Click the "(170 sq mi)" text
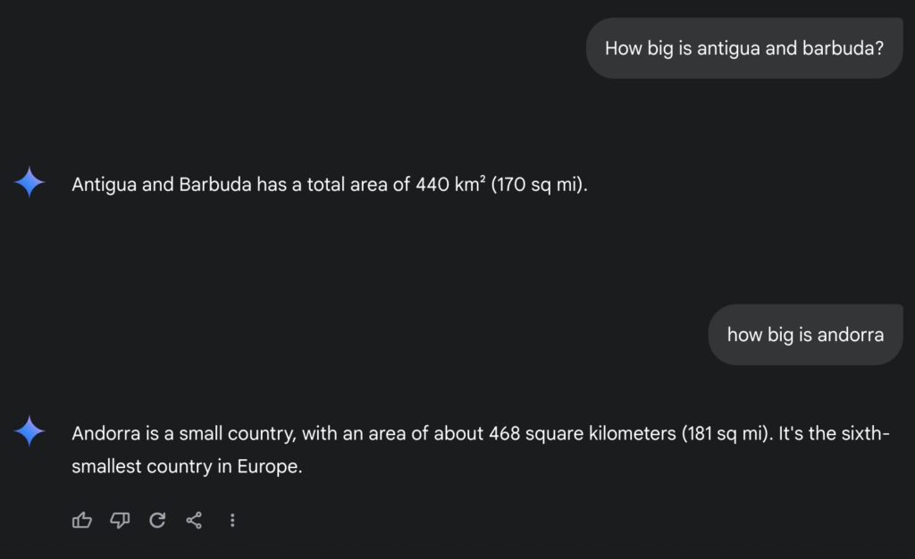 (x=538, y=186)
